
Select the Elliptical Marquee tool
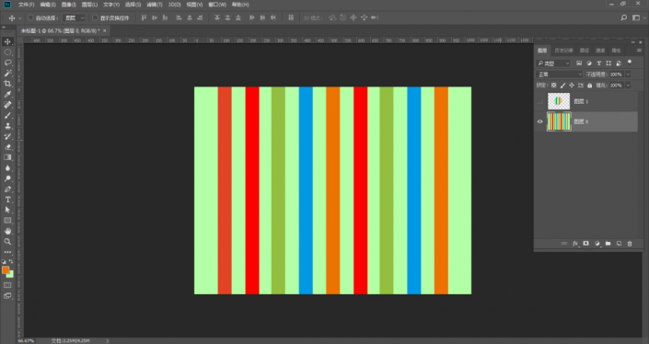click(x=7, y=52)
